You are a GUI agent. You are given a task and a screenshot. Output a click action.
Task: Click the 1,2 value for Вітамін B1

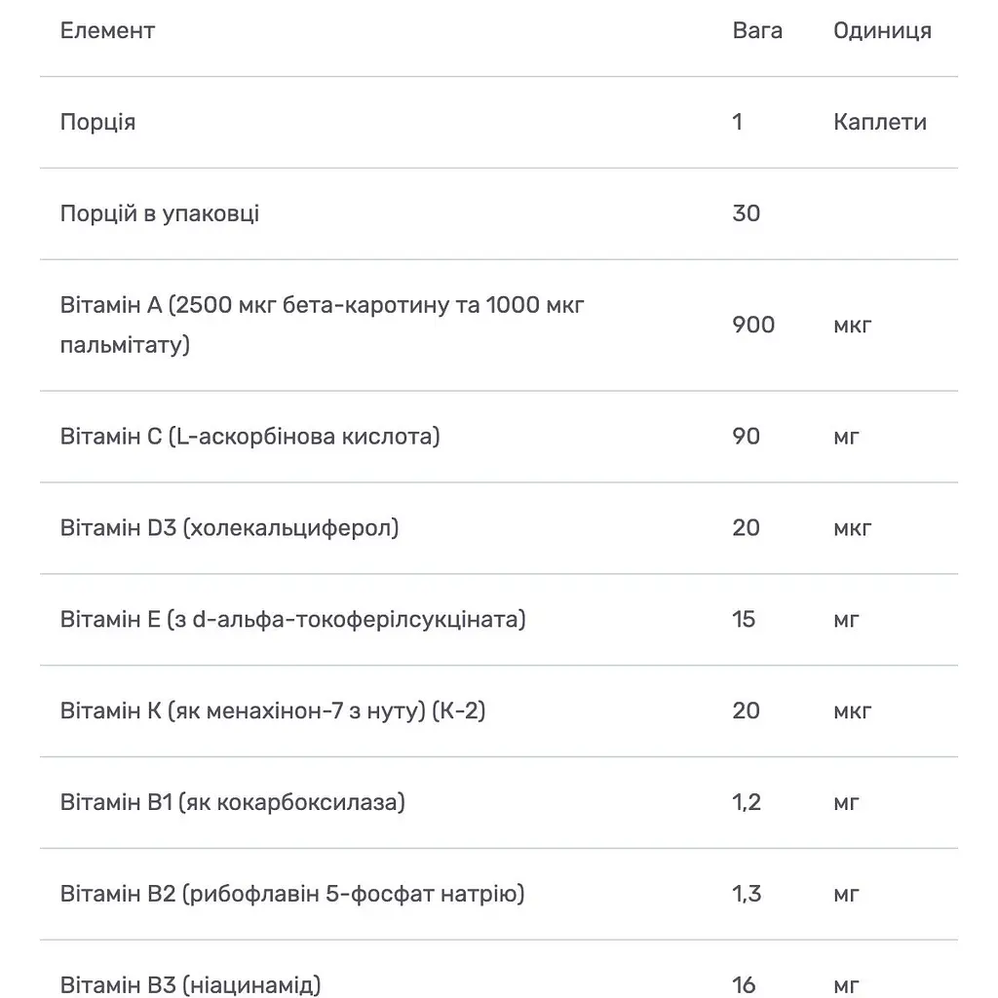coord(746,803)
